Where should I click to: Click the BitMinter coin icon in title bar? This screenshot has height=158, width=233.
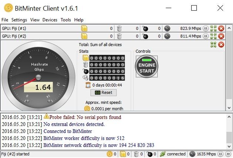(x=8, y=8)
